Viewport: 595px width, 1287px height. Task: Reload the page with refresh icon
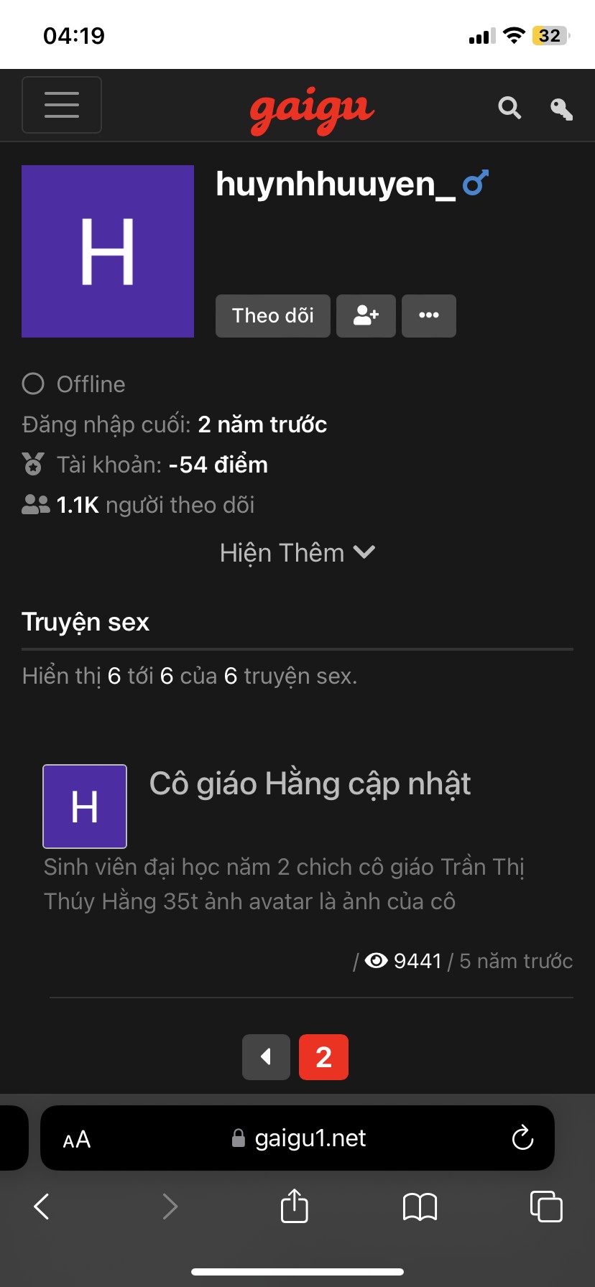click(522, 1138)
